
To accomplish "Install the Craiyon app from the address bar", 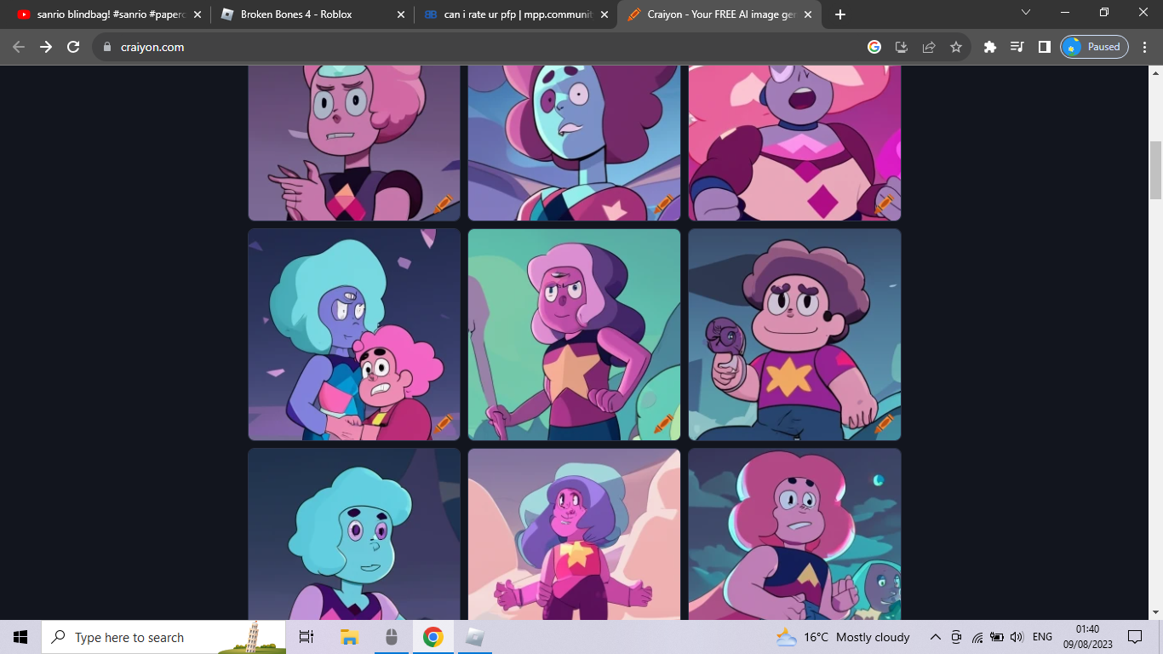I will [902, 47].
